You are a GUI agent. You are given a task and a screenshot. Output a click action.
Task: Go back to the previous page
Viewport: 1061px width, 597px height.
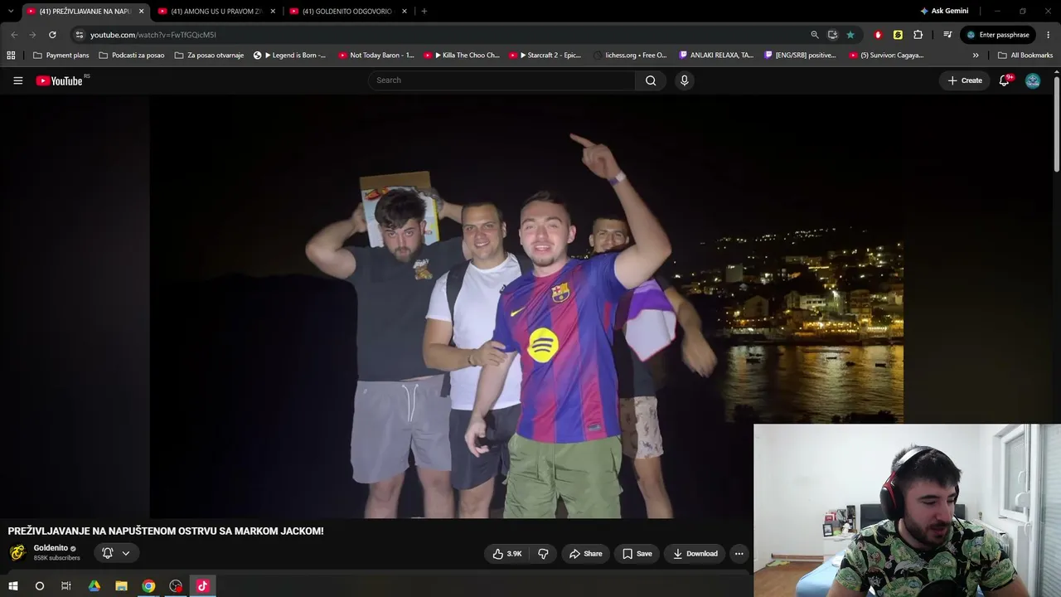coord(14,35)
